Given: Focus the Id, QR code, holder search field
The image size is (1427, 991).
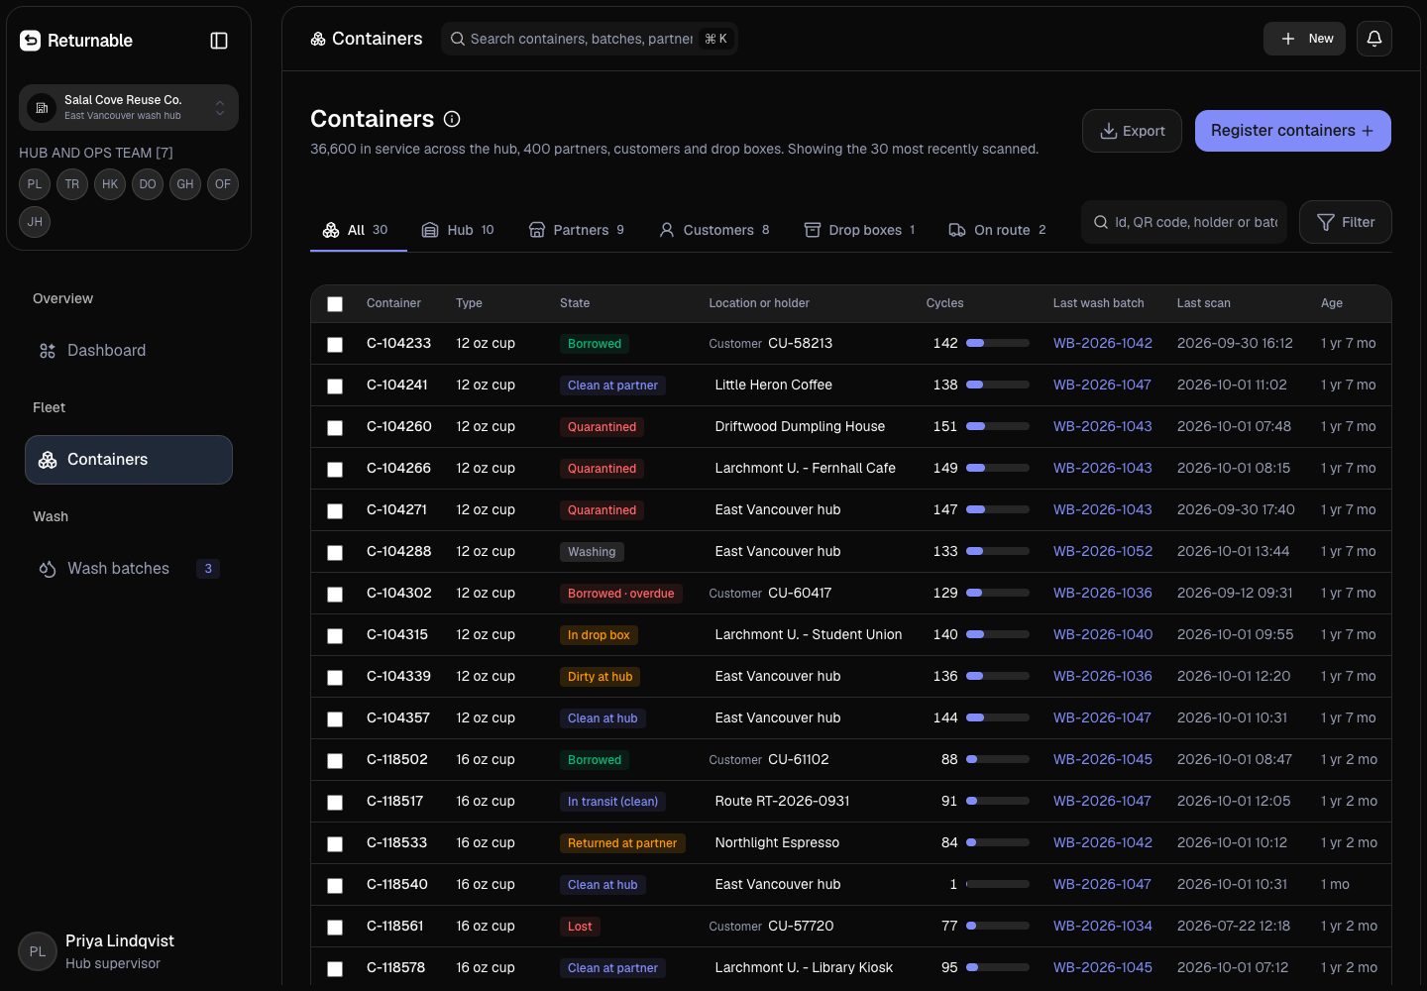Looking at the screenshot, I should click(1184, 222).
